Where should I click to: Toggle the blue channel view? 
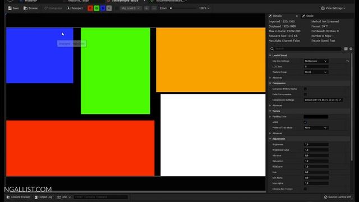103,8
